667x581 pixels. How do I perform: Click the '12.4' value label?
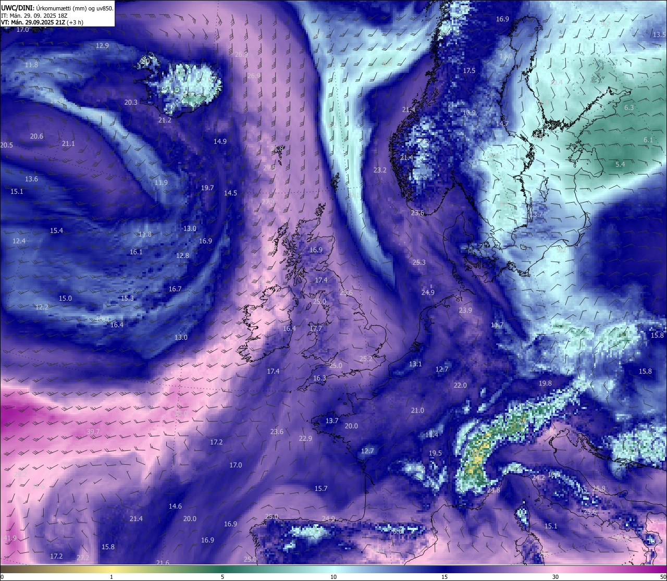click(x=19, y=241)
